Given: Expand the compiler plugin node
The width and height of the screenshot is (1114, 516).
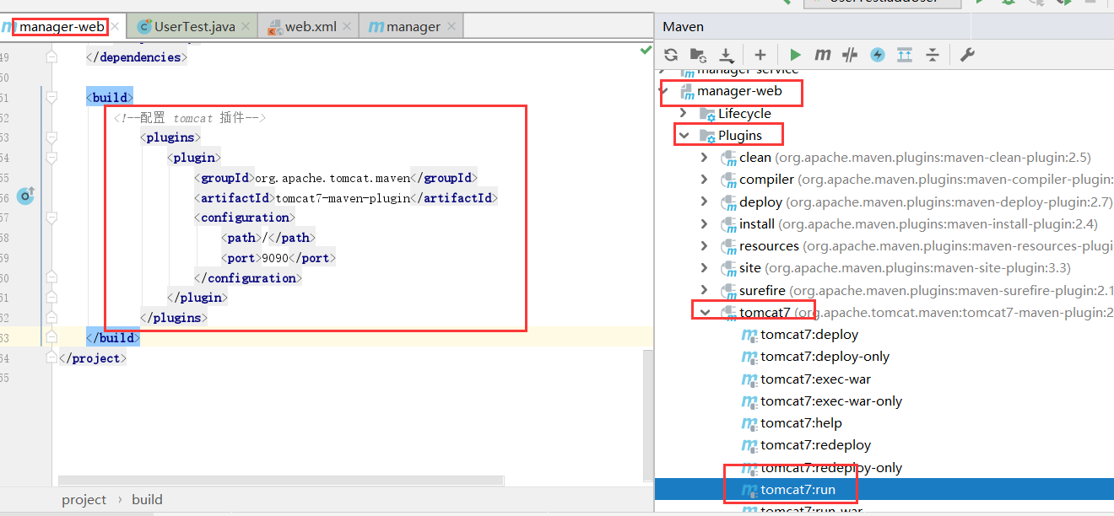Looking at the screenshot, I should (705, 180).
